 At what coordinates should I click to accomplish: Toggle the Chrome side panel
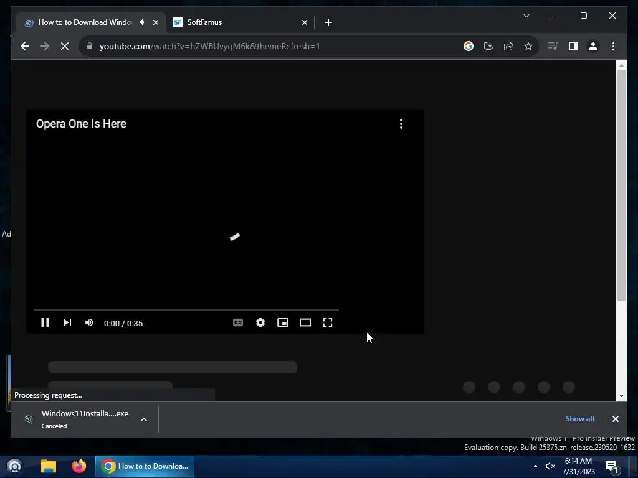coord(573,46)
